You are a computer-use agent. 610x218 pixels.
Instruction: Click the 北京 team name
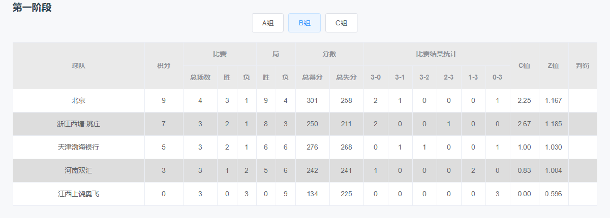click(x=78, y=100)
